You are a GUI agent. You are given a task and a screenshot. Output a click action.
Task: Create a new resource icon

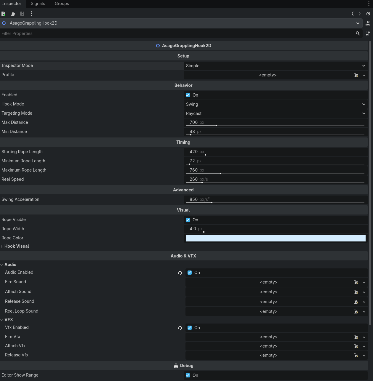[x=3, y=14]
